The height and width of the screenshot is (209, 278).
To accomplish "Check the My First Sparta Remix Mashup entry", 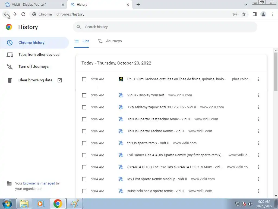I will [84, 179].
